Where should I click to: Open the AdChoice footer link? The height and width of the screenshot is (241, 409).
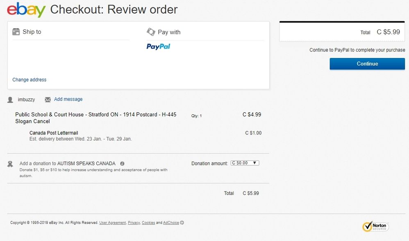[171, 223]
